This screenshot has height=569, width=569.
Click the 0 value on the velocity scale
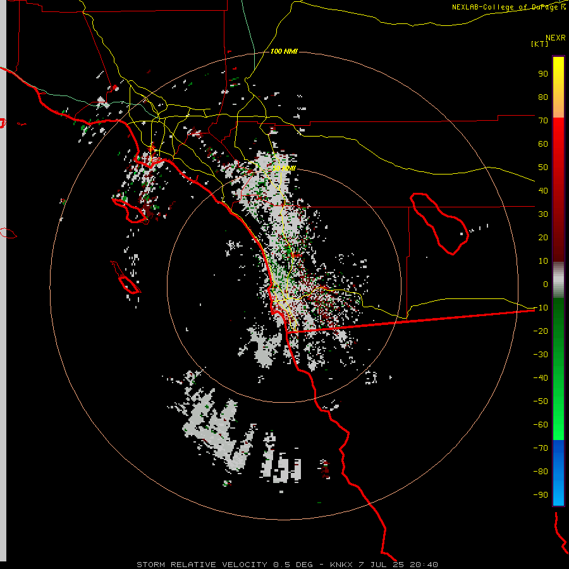pos(546,284)
